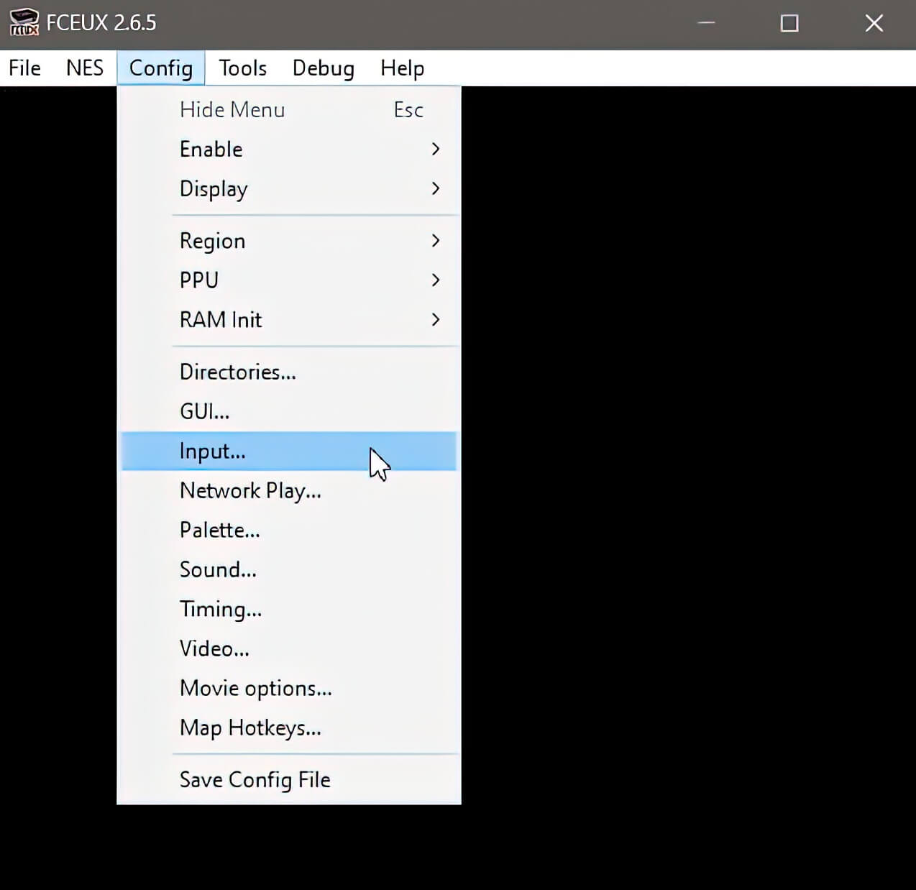Open the Debug menu
This screenshot has width=916, height=890.
pyautogui.click(x=323, y=68)
